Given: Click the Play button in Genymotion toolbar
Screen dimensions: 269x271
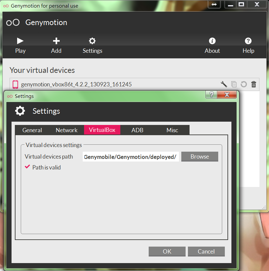Looking at the screenshot, I should click(x=20, y=45).
